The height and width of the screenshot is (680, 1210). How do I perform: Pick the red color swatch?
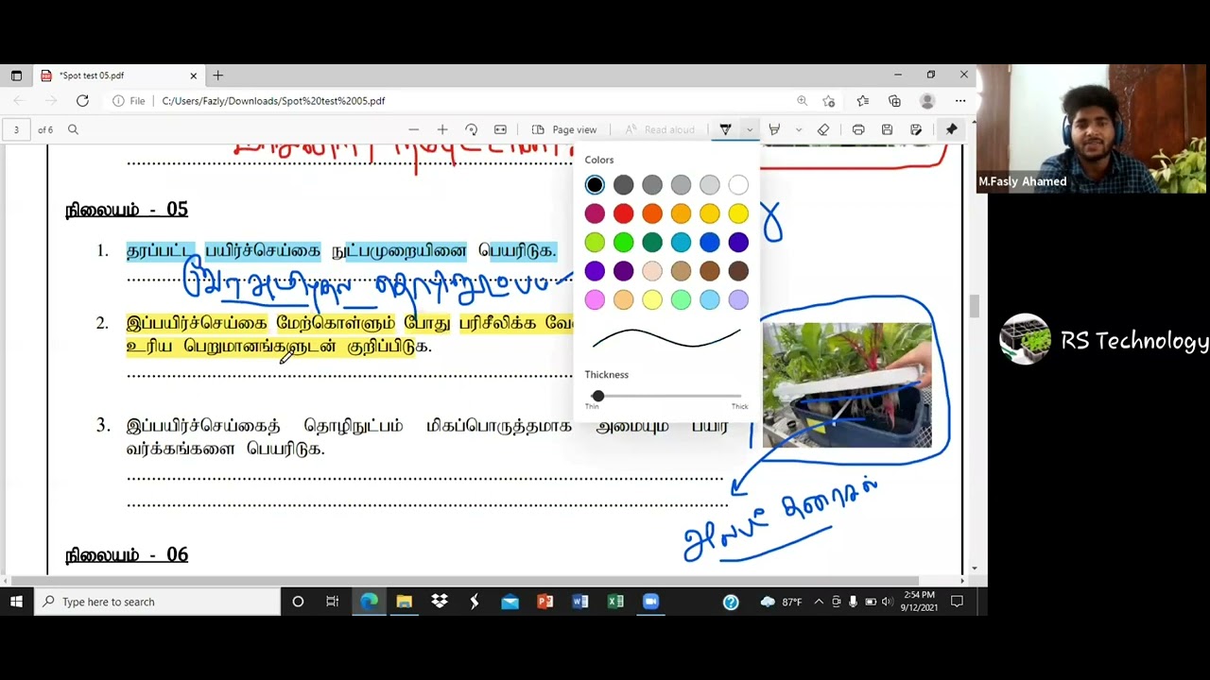623,213
